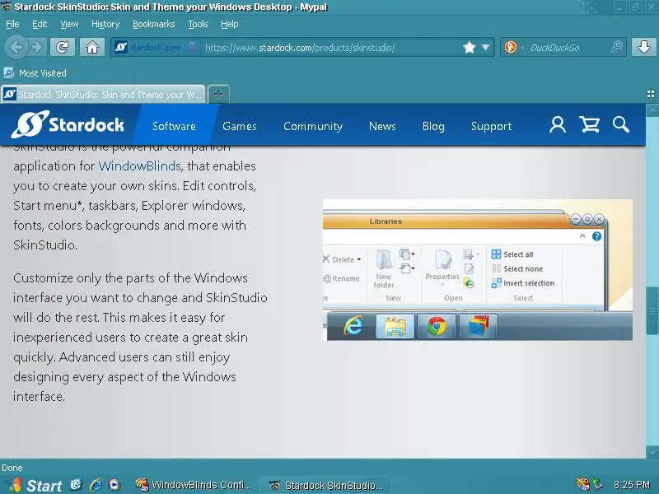Click the first quick launch desktop icon
Screen dimensions: 659x494
point(76,485)
